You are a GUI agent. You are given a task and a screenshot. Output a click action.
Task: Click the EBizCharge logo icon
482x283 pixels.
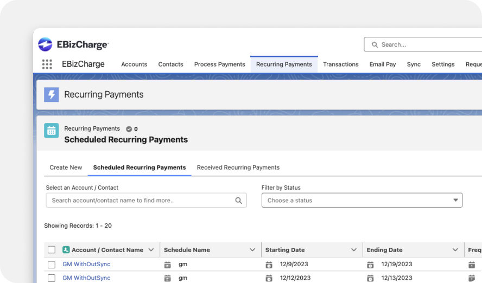[45, 44]
